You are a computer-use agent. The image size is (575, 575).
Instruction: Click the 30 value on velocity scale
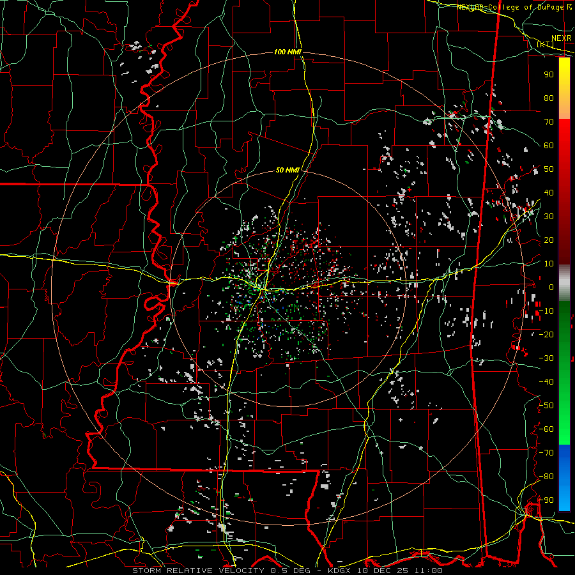coord(549,217)
